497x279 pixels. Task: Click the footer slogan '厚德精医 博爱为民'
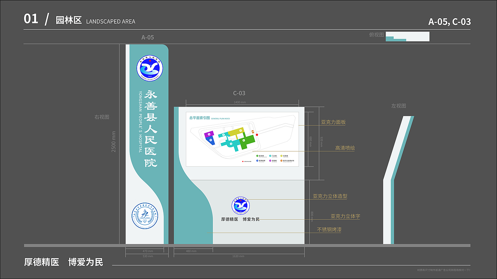pos(64,262)
